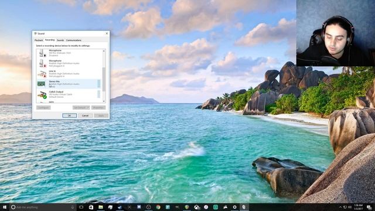The image size is (375, 211).
Task: Open File Explorer from the taskbar
Action: [x=100, y=207]
